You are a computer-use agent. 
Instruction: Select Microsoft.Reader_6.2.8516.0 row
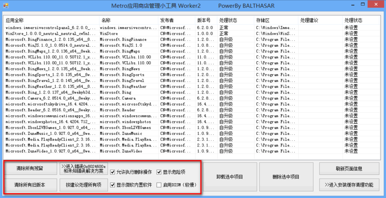click(191, 110)
